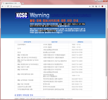Click the vertical scrollbar thumb
The width and height of the screenshot is (108, 100).
pos(106,43)
